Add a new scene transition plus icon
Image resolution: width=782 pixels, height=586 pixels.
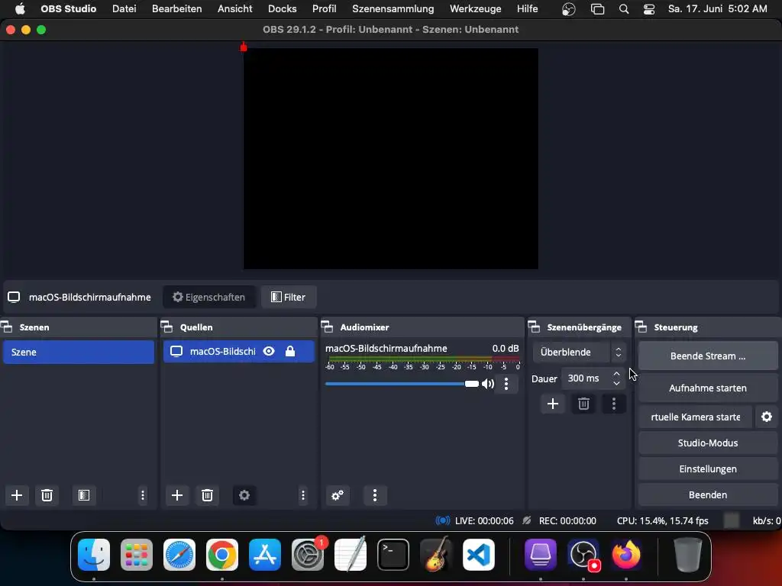pos(553,404)
